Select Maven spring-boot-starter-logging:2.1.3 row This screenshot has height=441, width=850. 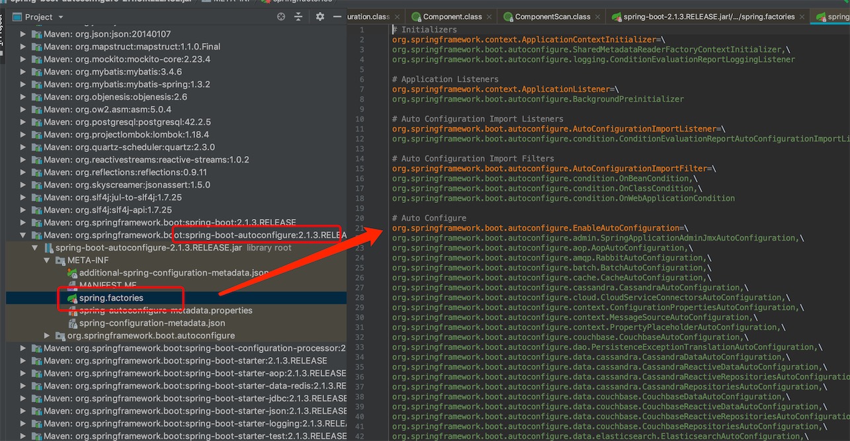click(x=176, y=423)
